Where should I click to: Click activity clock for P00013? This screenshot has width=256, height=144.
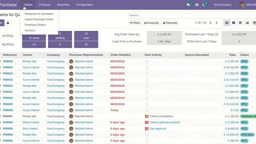tap(147, 80)
